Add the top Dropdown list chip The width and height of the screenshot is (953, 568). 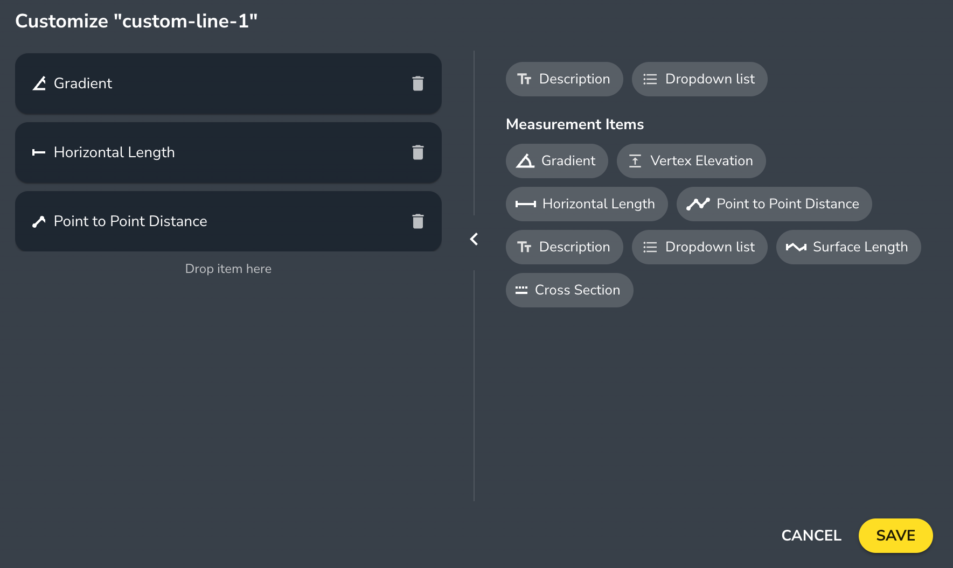[699, 79]
